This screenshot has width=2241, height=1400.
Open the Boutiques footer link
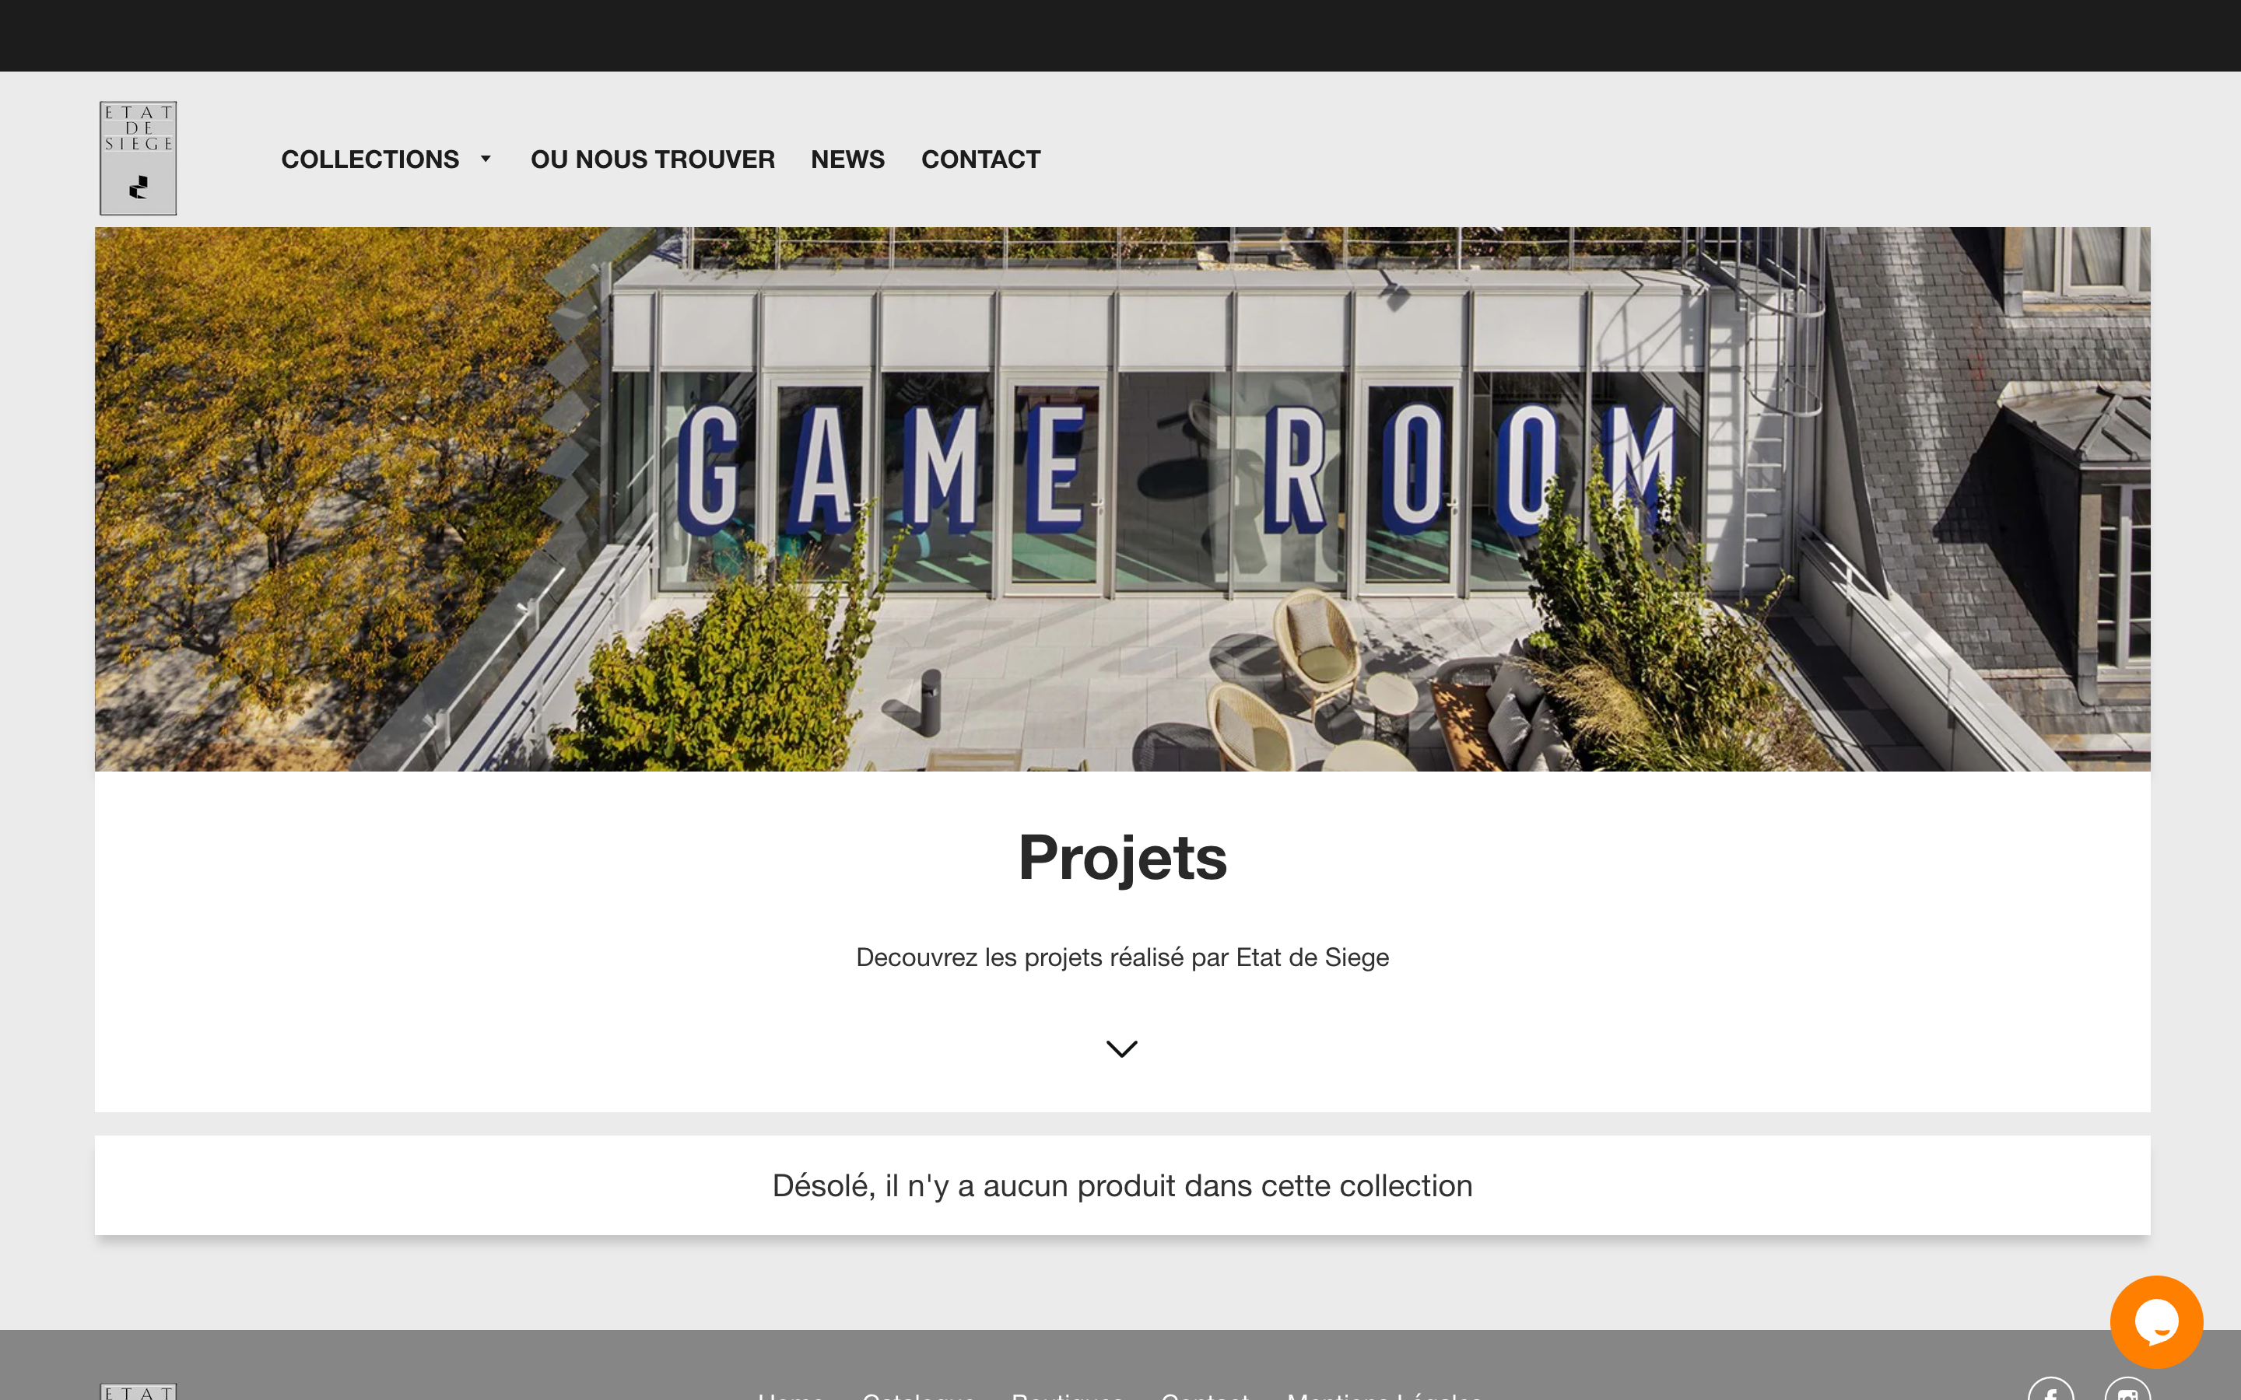[1068, 1395]
